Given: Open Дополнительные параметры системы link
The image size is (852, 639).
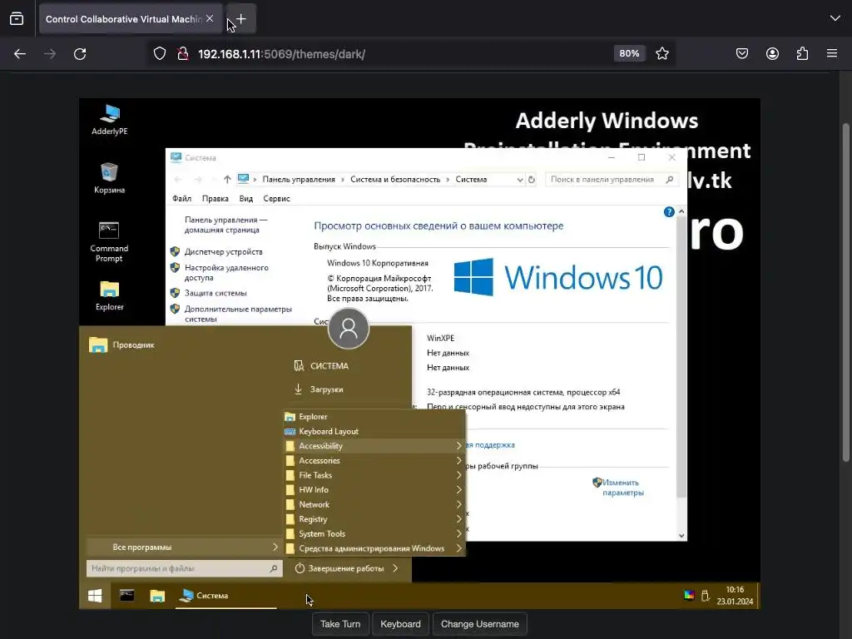Looking at the screenshot, I should tap(238, 314).
